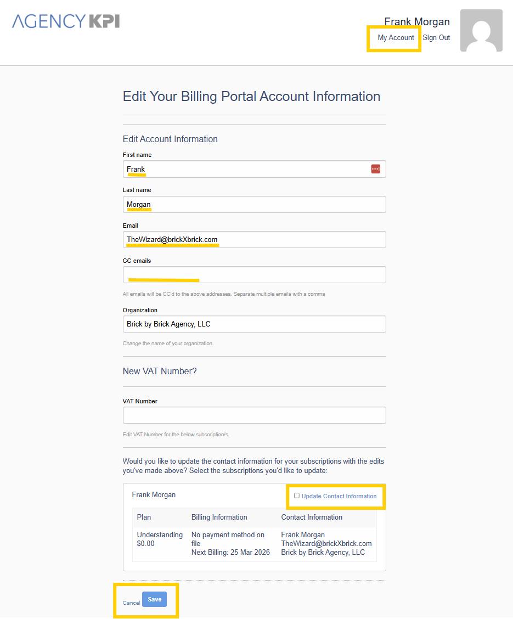Click the Plan column header
This screenshot has height=619, width=513.
coord(144,517)
